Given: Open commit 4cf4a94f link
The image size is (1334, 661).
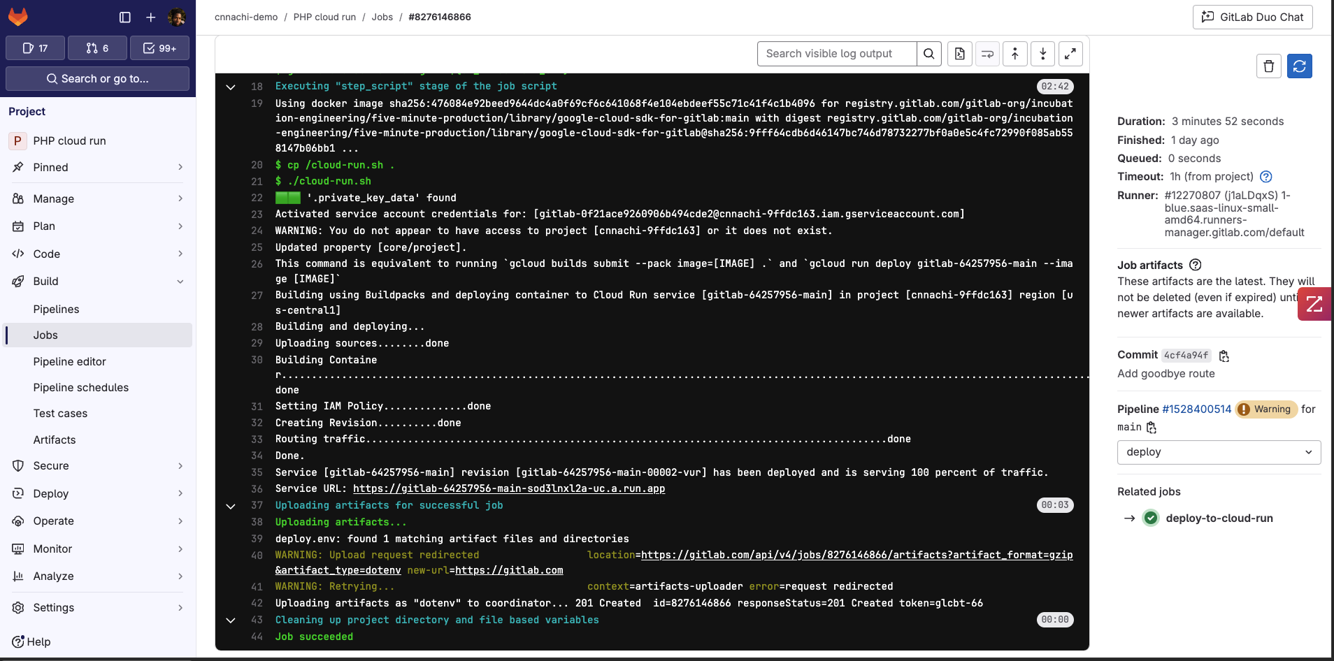Looking at the screenshot, I should coord(1186,355).
